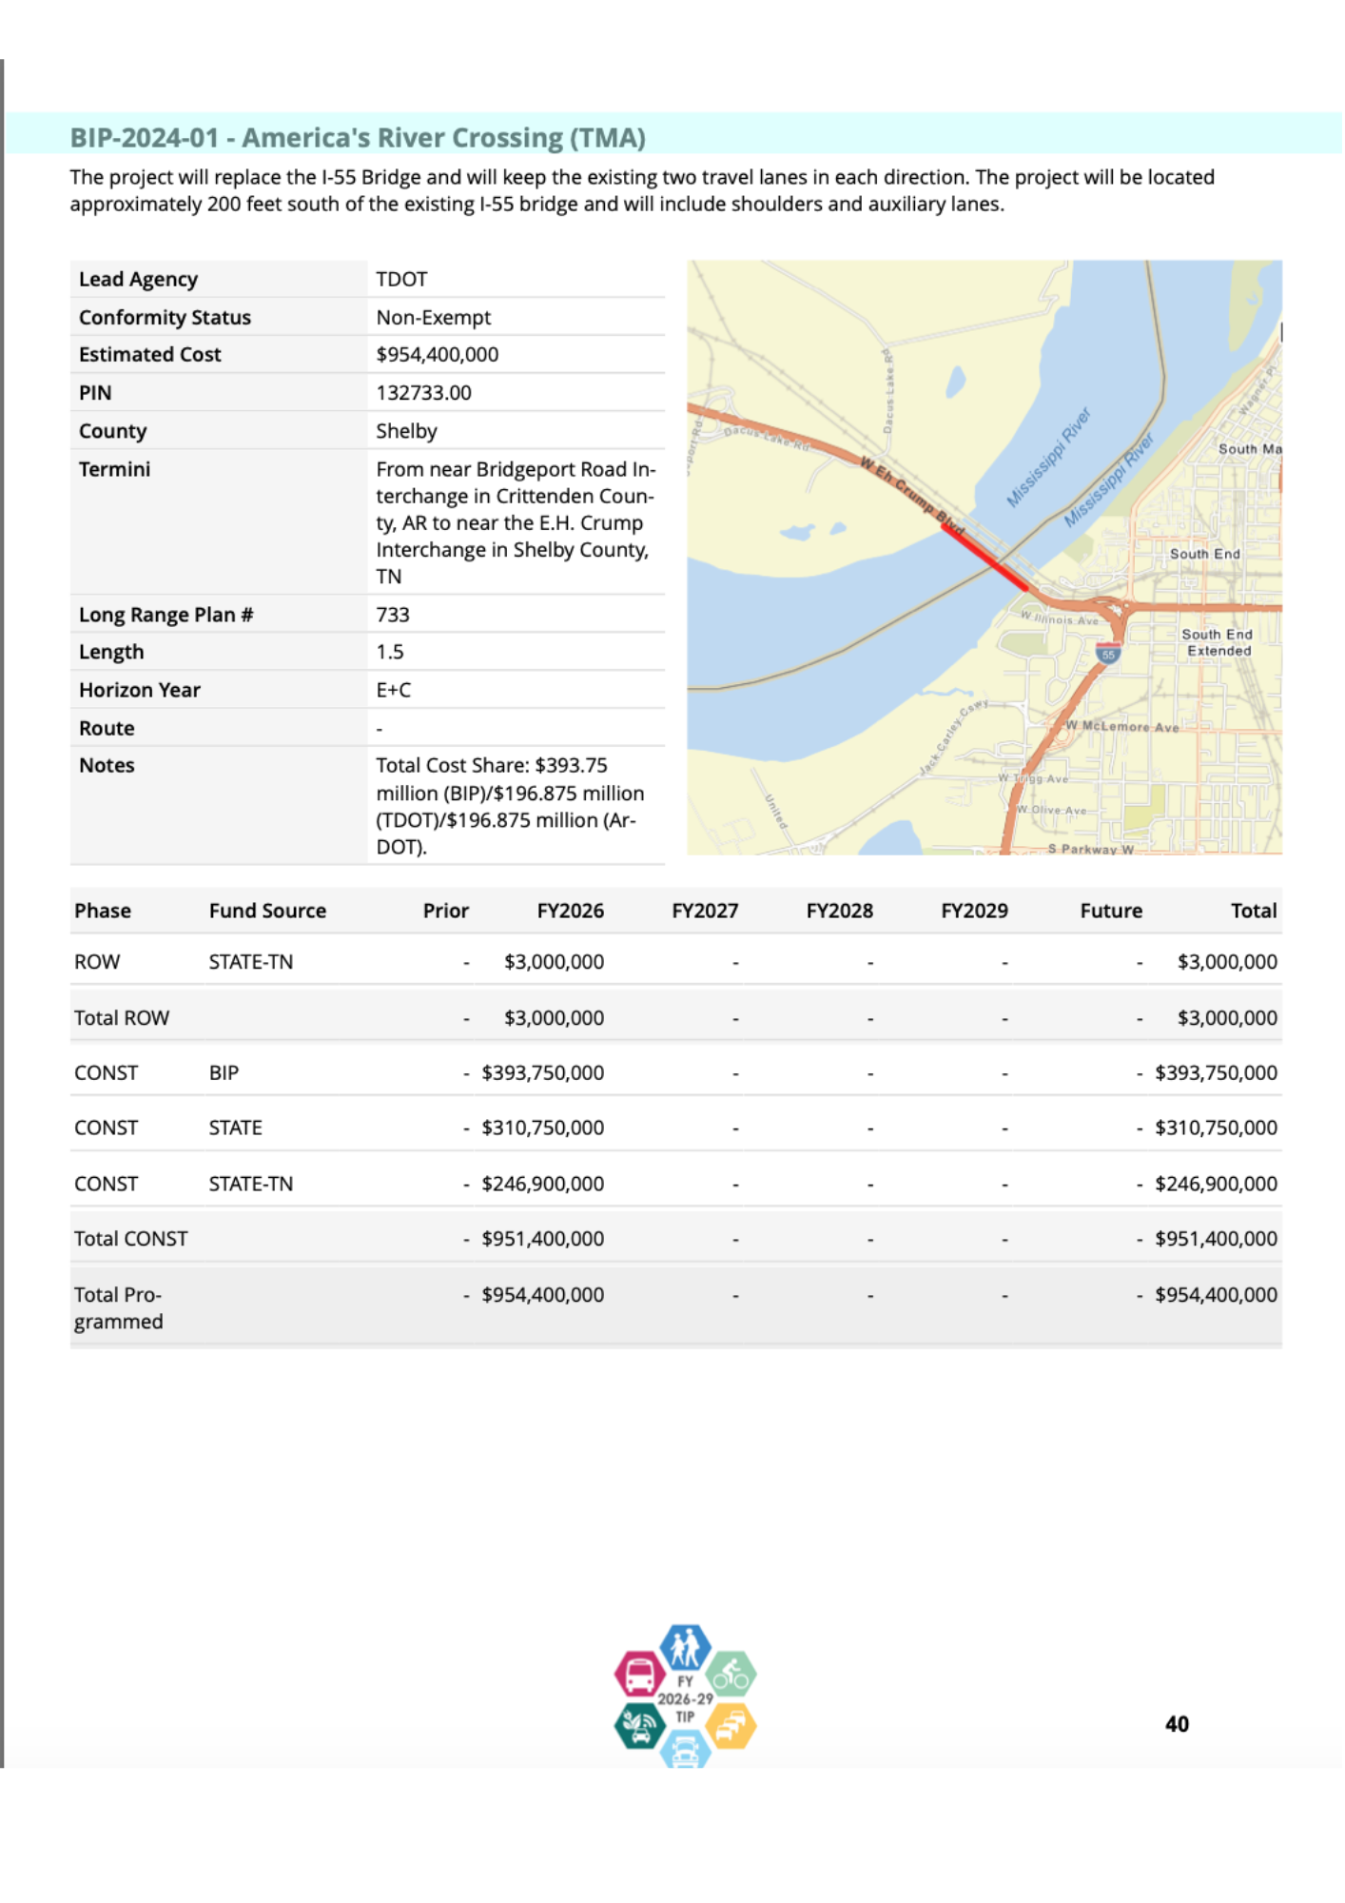Viewport: 1345px width, 1903px height.
Task: Click the 'W Trigg Ave' map label
Action: (x=1033, y=778)
